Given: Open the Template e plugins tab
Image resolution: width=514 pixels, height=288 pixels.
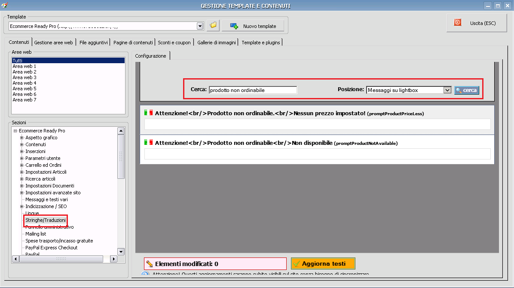Looking at the screenshot, I should (261, 43).
